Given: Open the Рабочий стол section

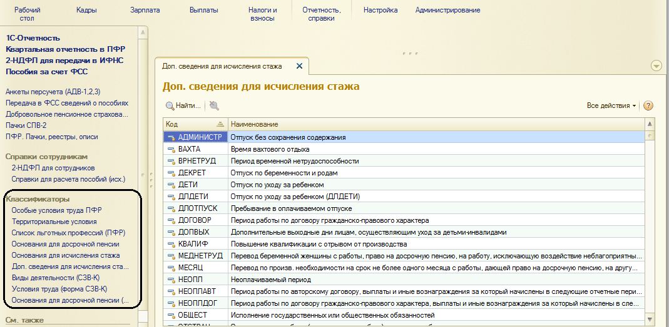Looking at the screenshot, I should (x=27, y=14).
